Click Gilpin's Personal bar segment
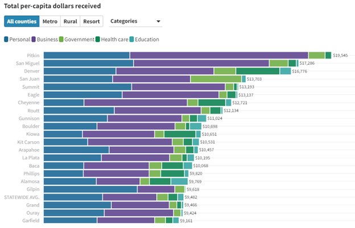Image resolution: width=355 pixels, height=228 pixels. tap(90, 189)
